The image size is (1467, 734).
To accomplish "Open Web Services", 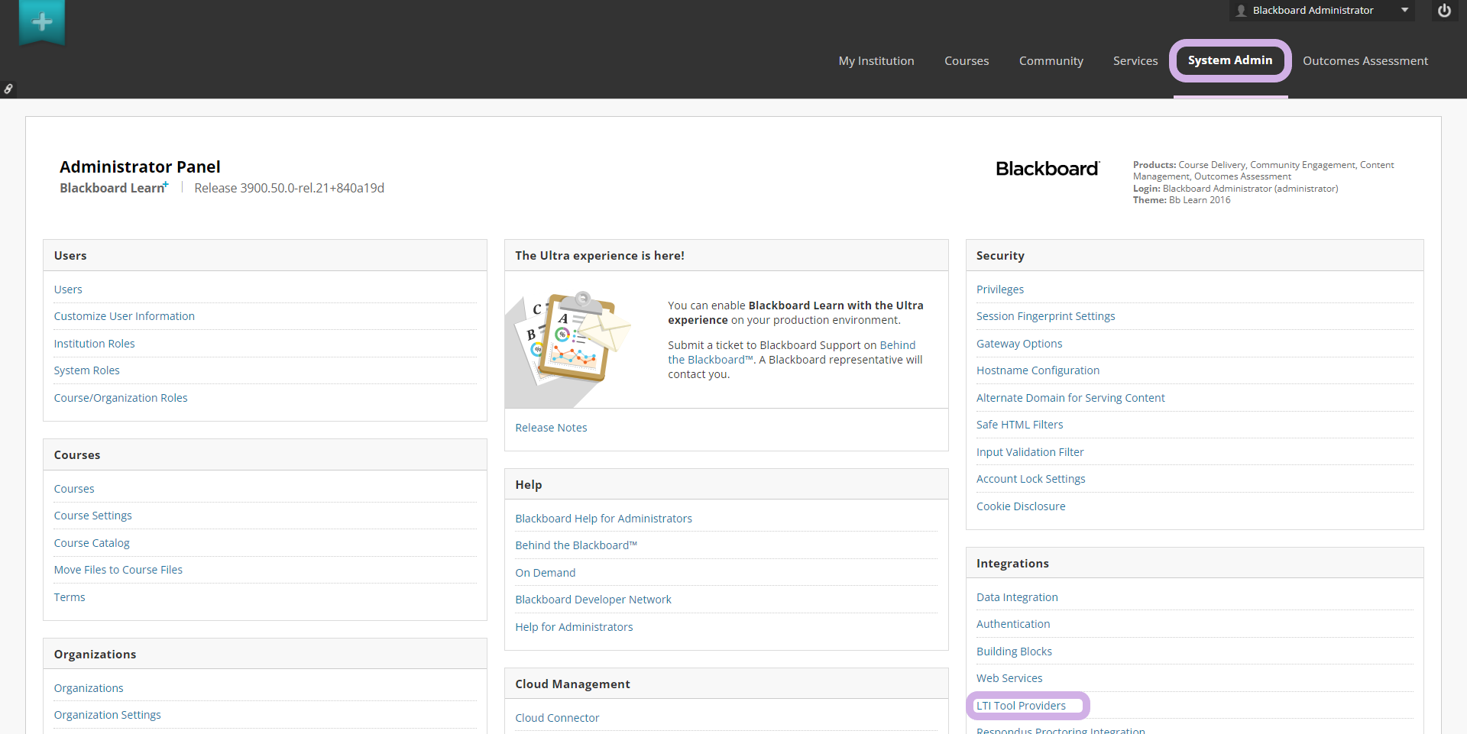I will tap(1009, 678).
